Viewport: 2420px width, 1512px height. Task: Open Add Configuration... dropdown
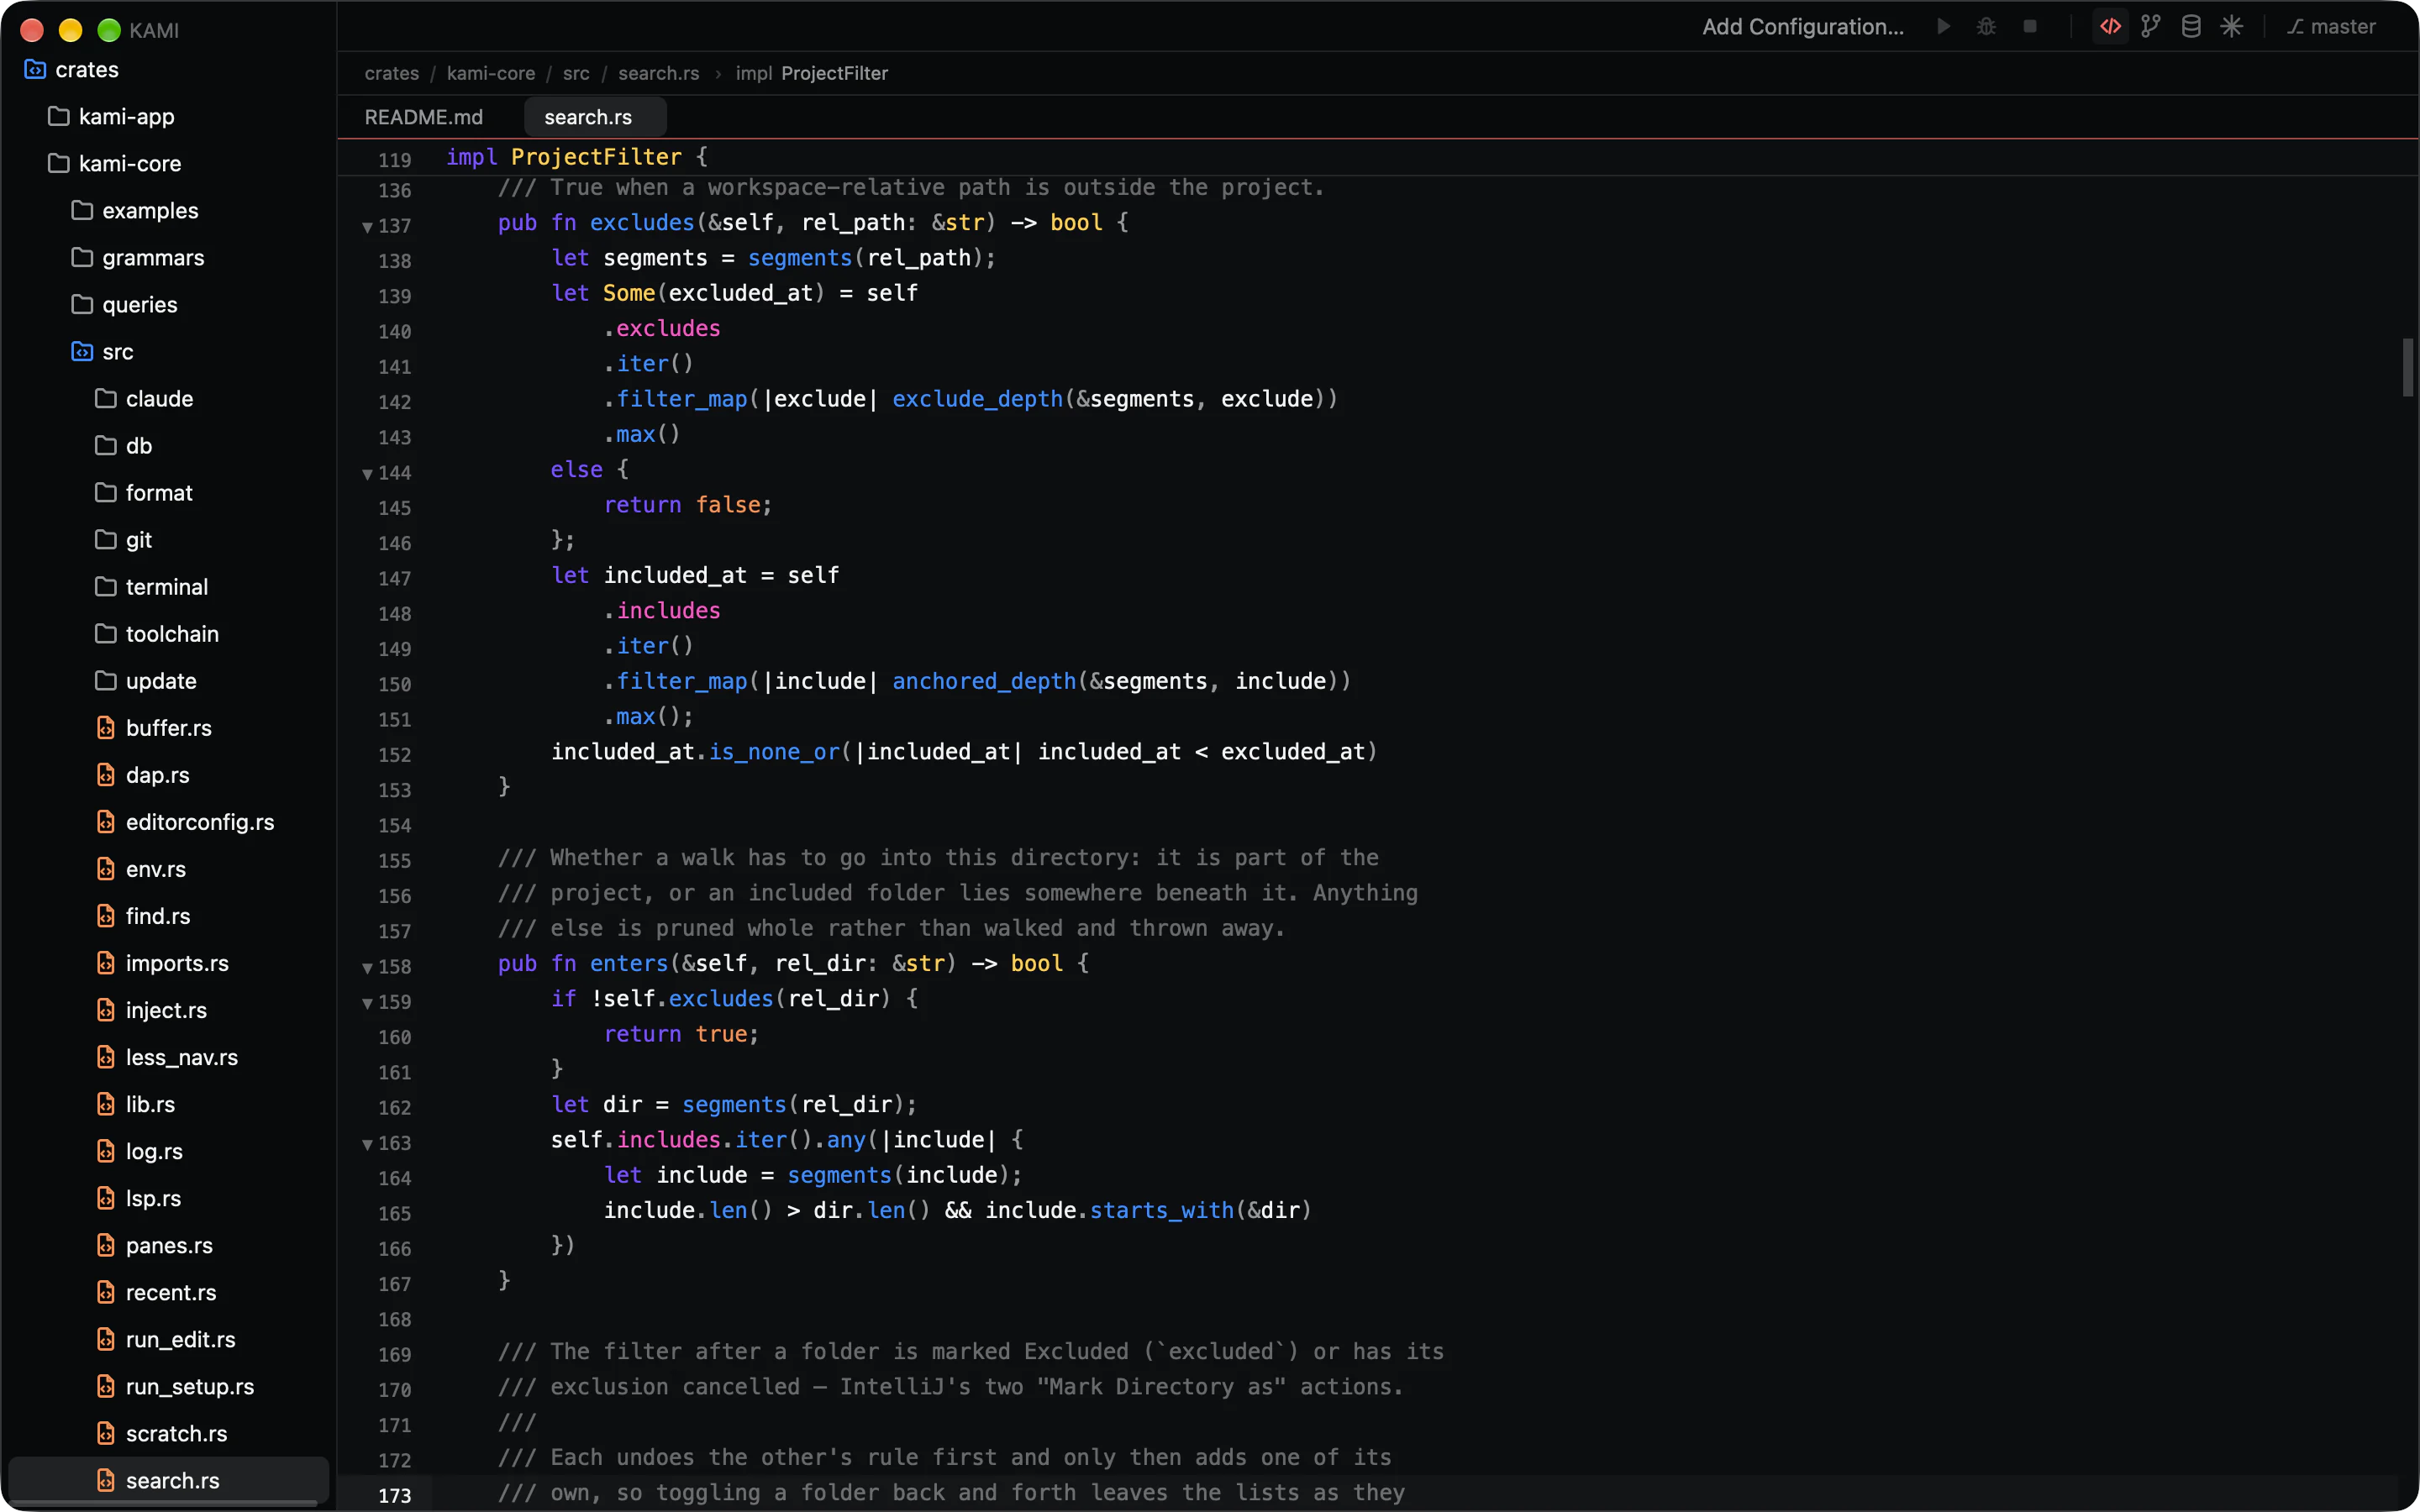pyautogui.click(x=1802, y=27)
